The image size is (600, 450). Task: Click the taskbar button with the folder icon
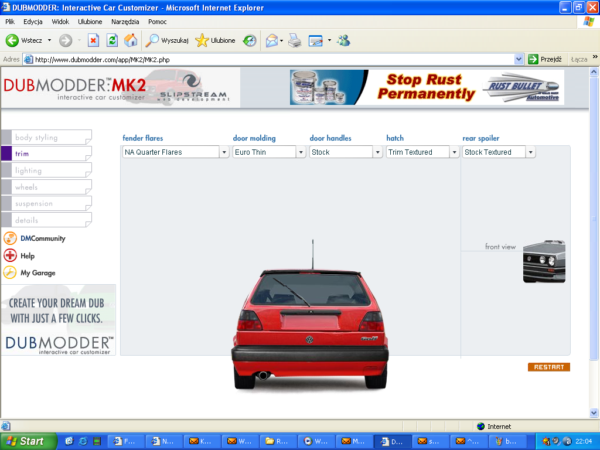tap(278, 441)
